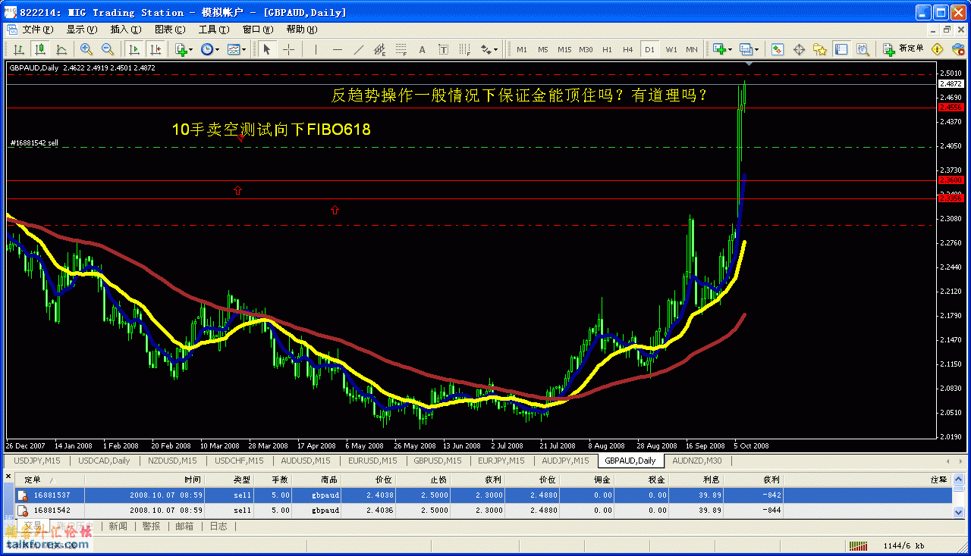Open the arrows objects dropdown
971x556 pixels.
point(489,49)
